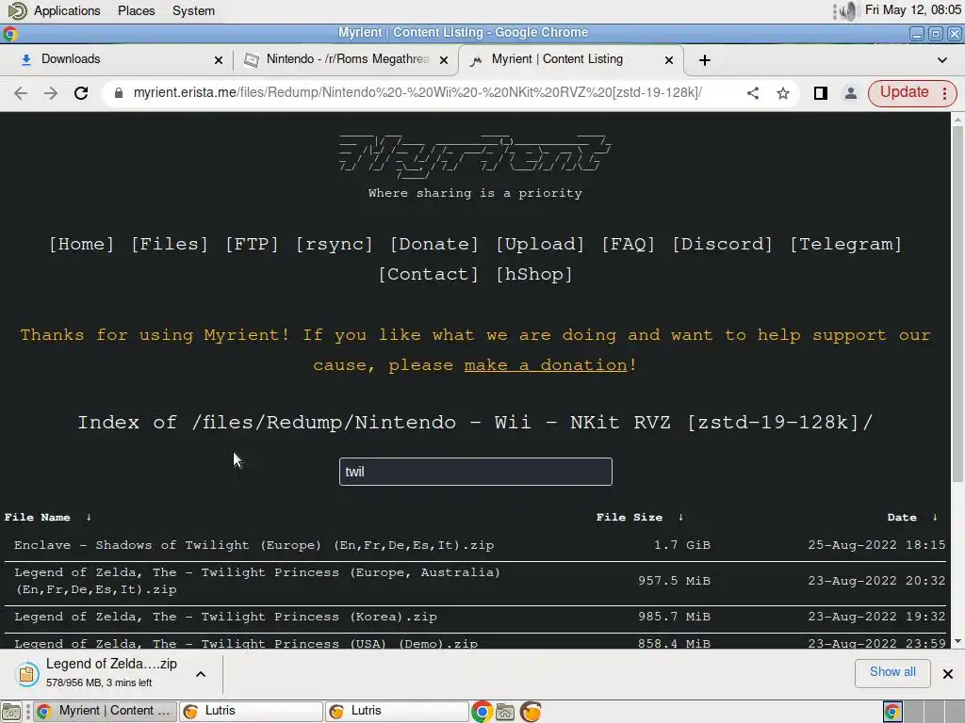Select the Myrient Content Listing tab
965x723 pixels.
(x=571, y=59)
